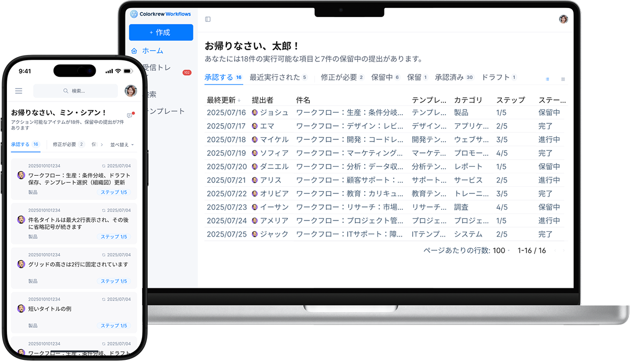Toggle the list view display icon
Viewport: 636px width, 362px height.
pyautogui.click(x=547, y=78)
